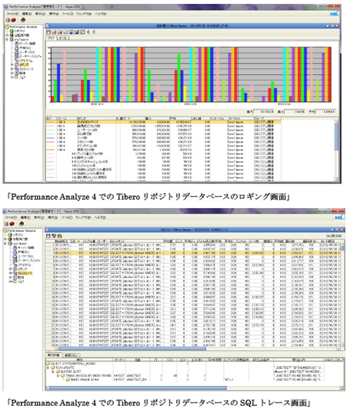Click the red database icon in the SQL trace window main toolbar
352x409 pixels.
point(12,223)
